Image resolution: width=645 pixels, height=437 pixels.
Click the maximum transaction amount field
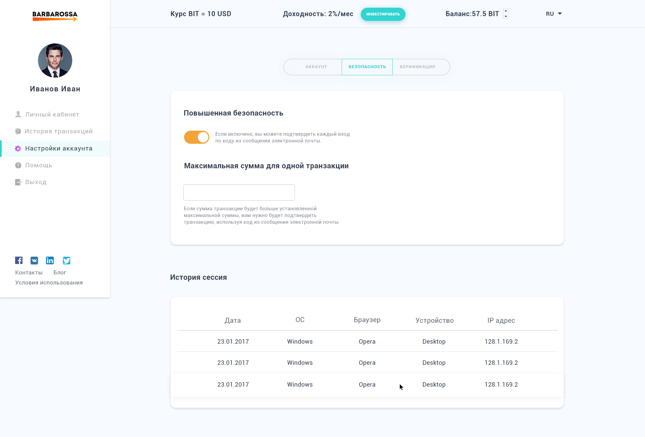239,192
